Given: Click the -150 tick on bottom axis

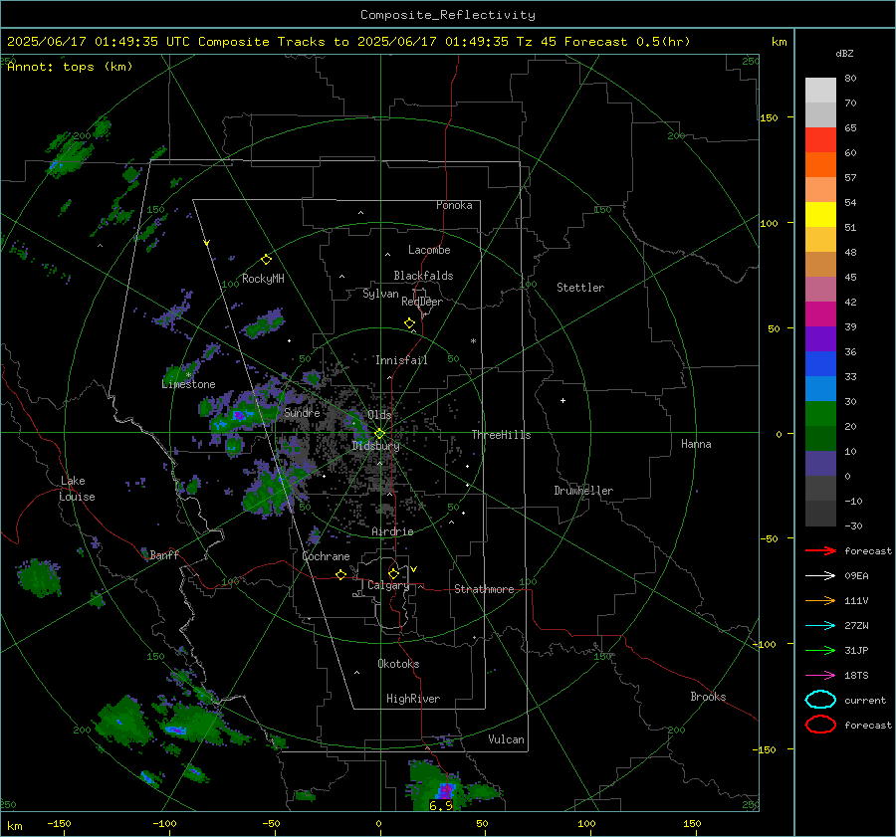Looking at the screenshot, I should click(59, 823).
